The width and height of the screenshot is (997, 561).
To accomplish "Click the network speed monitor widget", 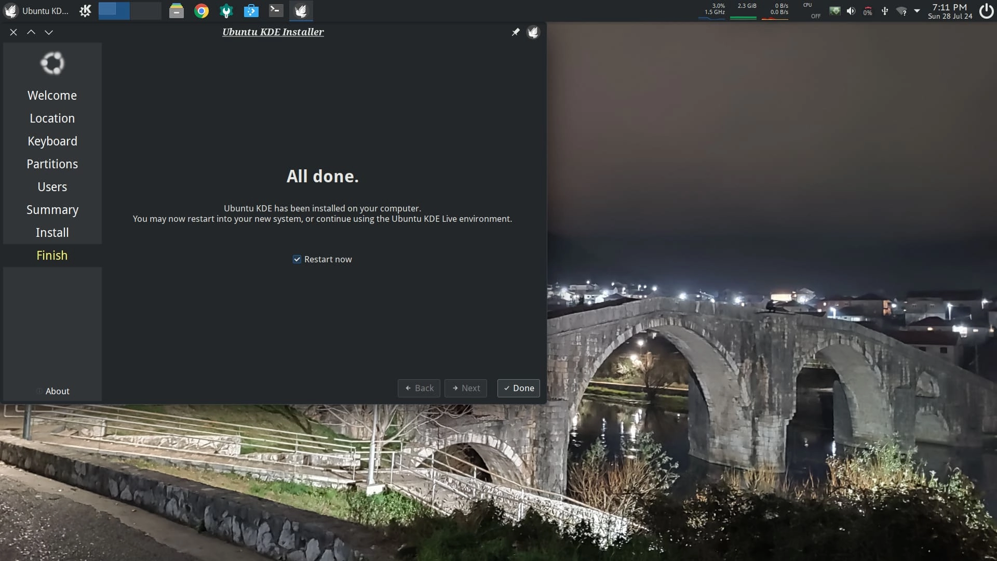I will tap(775, 10).
